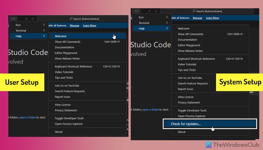Select Video Tutorials in User Setup menu

pos(87,72)
